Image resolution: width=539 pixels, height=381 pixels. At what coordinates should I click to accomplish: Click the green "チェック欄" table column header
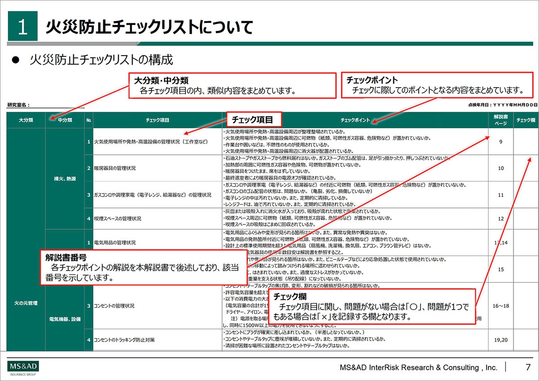525,120
